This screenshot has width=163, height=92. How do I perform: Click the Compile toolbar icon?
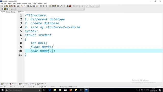pos(50,6)
